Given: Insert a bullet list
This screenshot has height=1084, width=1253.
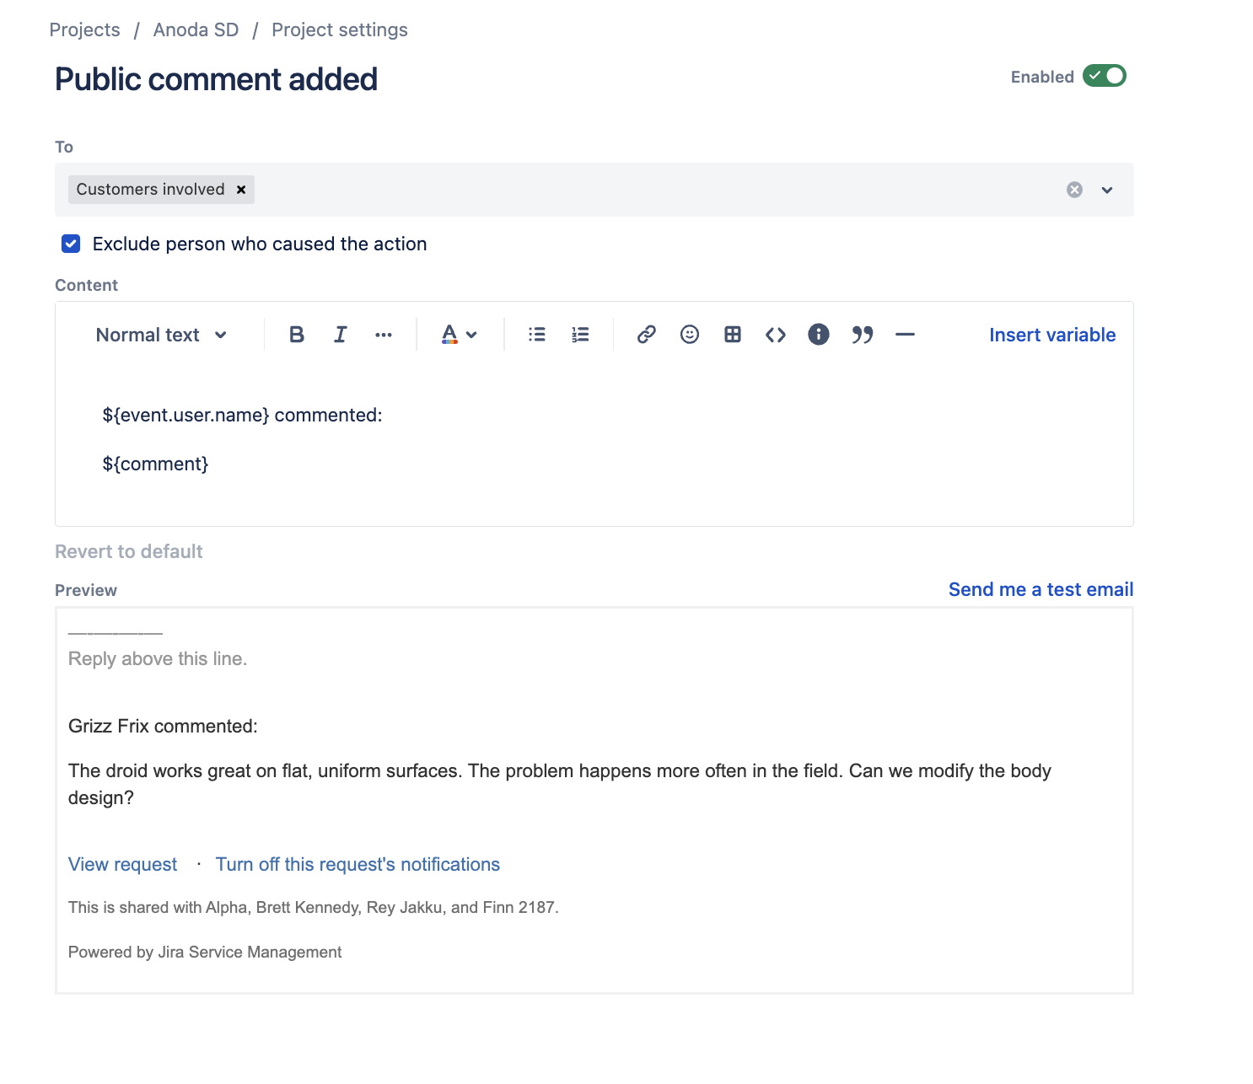Looking at the screenshot, I should (x=536, y=335).
